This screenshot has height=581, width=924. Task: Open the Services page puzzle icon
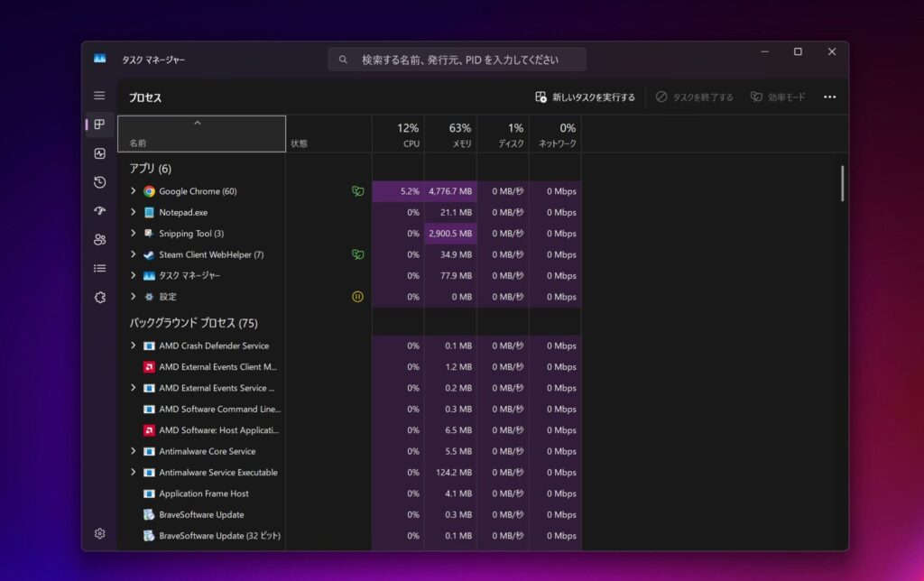pyautogui.click(x=99, y=297)
